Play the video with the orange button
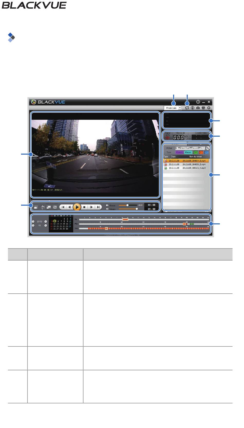The height and width of the screenshot is (428, 244). coord(77,207)
